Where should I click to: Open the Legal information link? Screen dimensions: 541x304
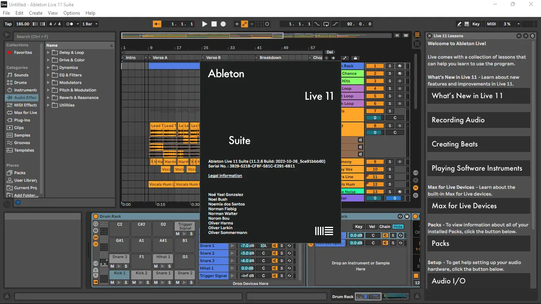pyautogui.click(x=225, y=176)
